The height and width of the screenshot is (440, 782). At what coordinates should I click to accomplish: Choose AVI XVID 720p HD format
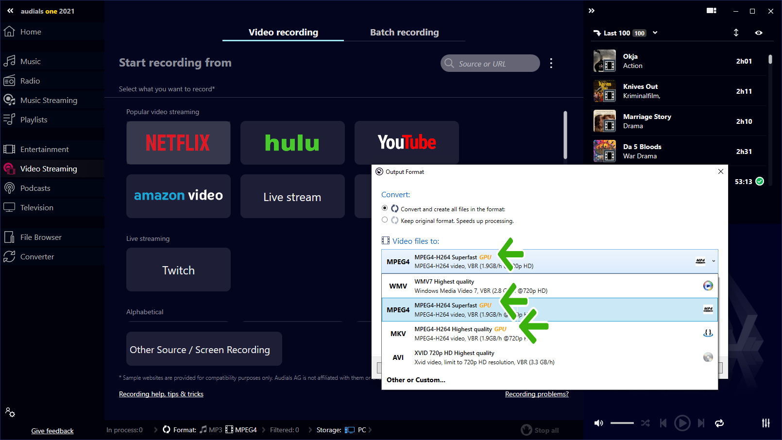click(x=549, y=357)
